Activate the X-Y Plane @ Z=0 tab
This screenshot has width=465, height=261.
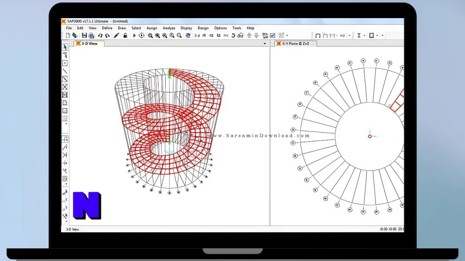point(295,43)
